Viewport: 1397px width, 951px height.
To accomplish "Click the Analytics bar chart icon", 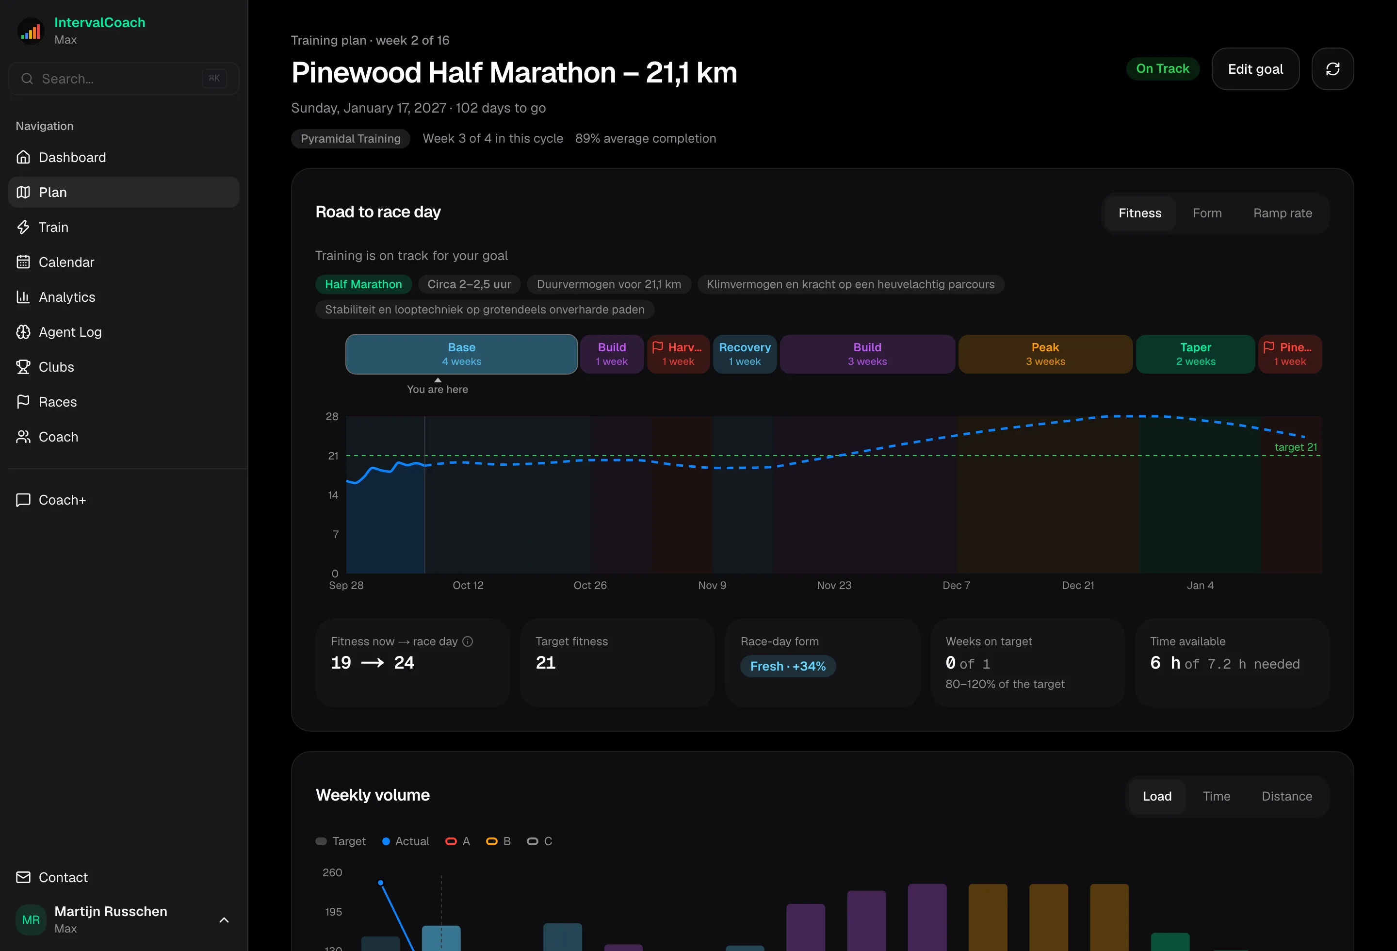I will [x=23, y=297].
